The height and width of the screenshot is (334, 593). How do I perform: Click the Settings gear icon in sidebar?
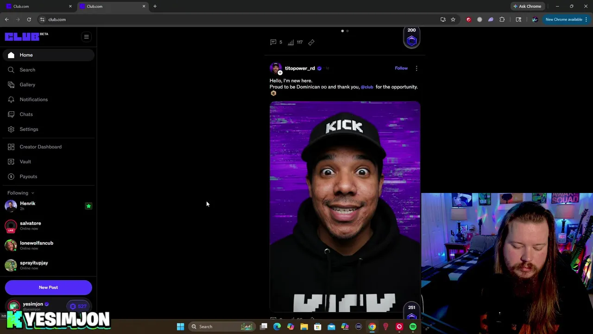click(x=11, y=129)
